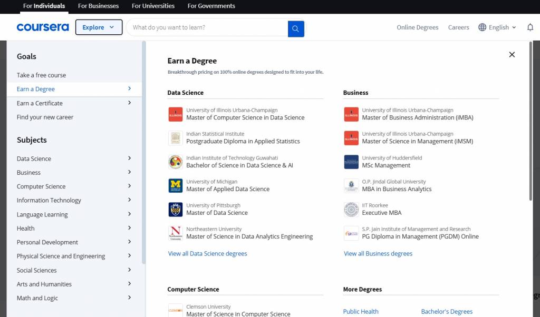The height and width of the screenshot is (317, 540).
Task: Expand the Computer Science subject arrow
Action: click(129, 186)
